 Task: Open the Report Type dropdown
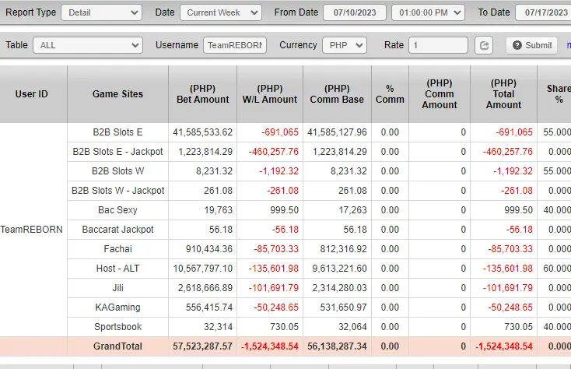click(102, 12)
